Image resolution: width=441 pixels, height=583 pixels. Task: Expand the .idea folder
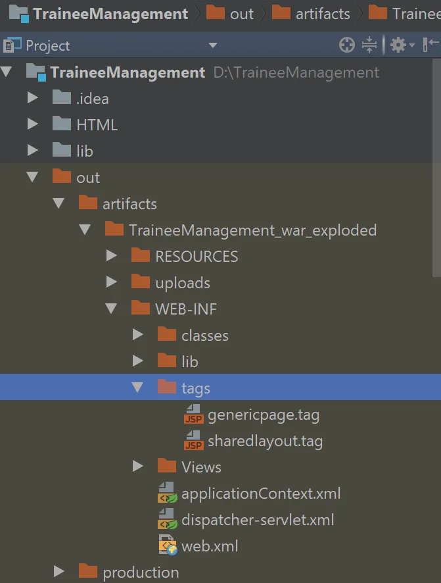(x=33, y=99)
